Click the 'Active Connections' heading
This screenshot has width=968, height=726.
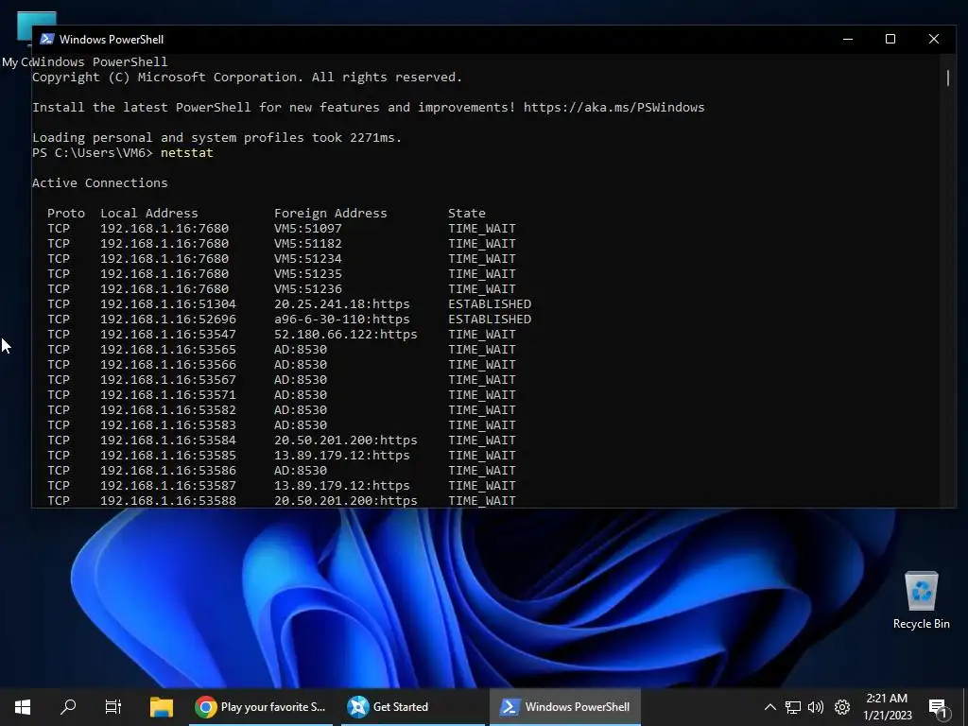tap(100, 182)
